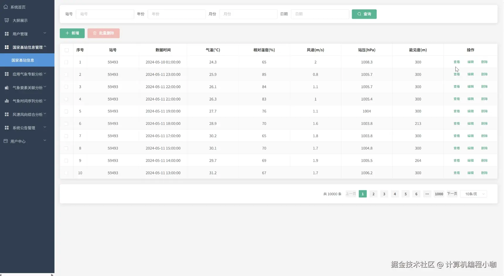Screen dimensions: 504x276
Task: Click the ellipsis more-pages icon in pagination
Action: (427, 194)
